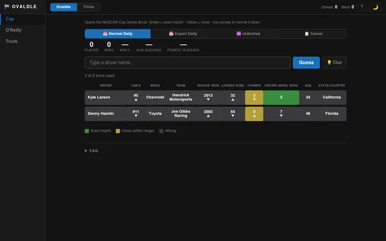Click Denny Hamlin's 7 crown jewel wins cell
The width and height of the screenshot is (386, 241).
point(281,114)
